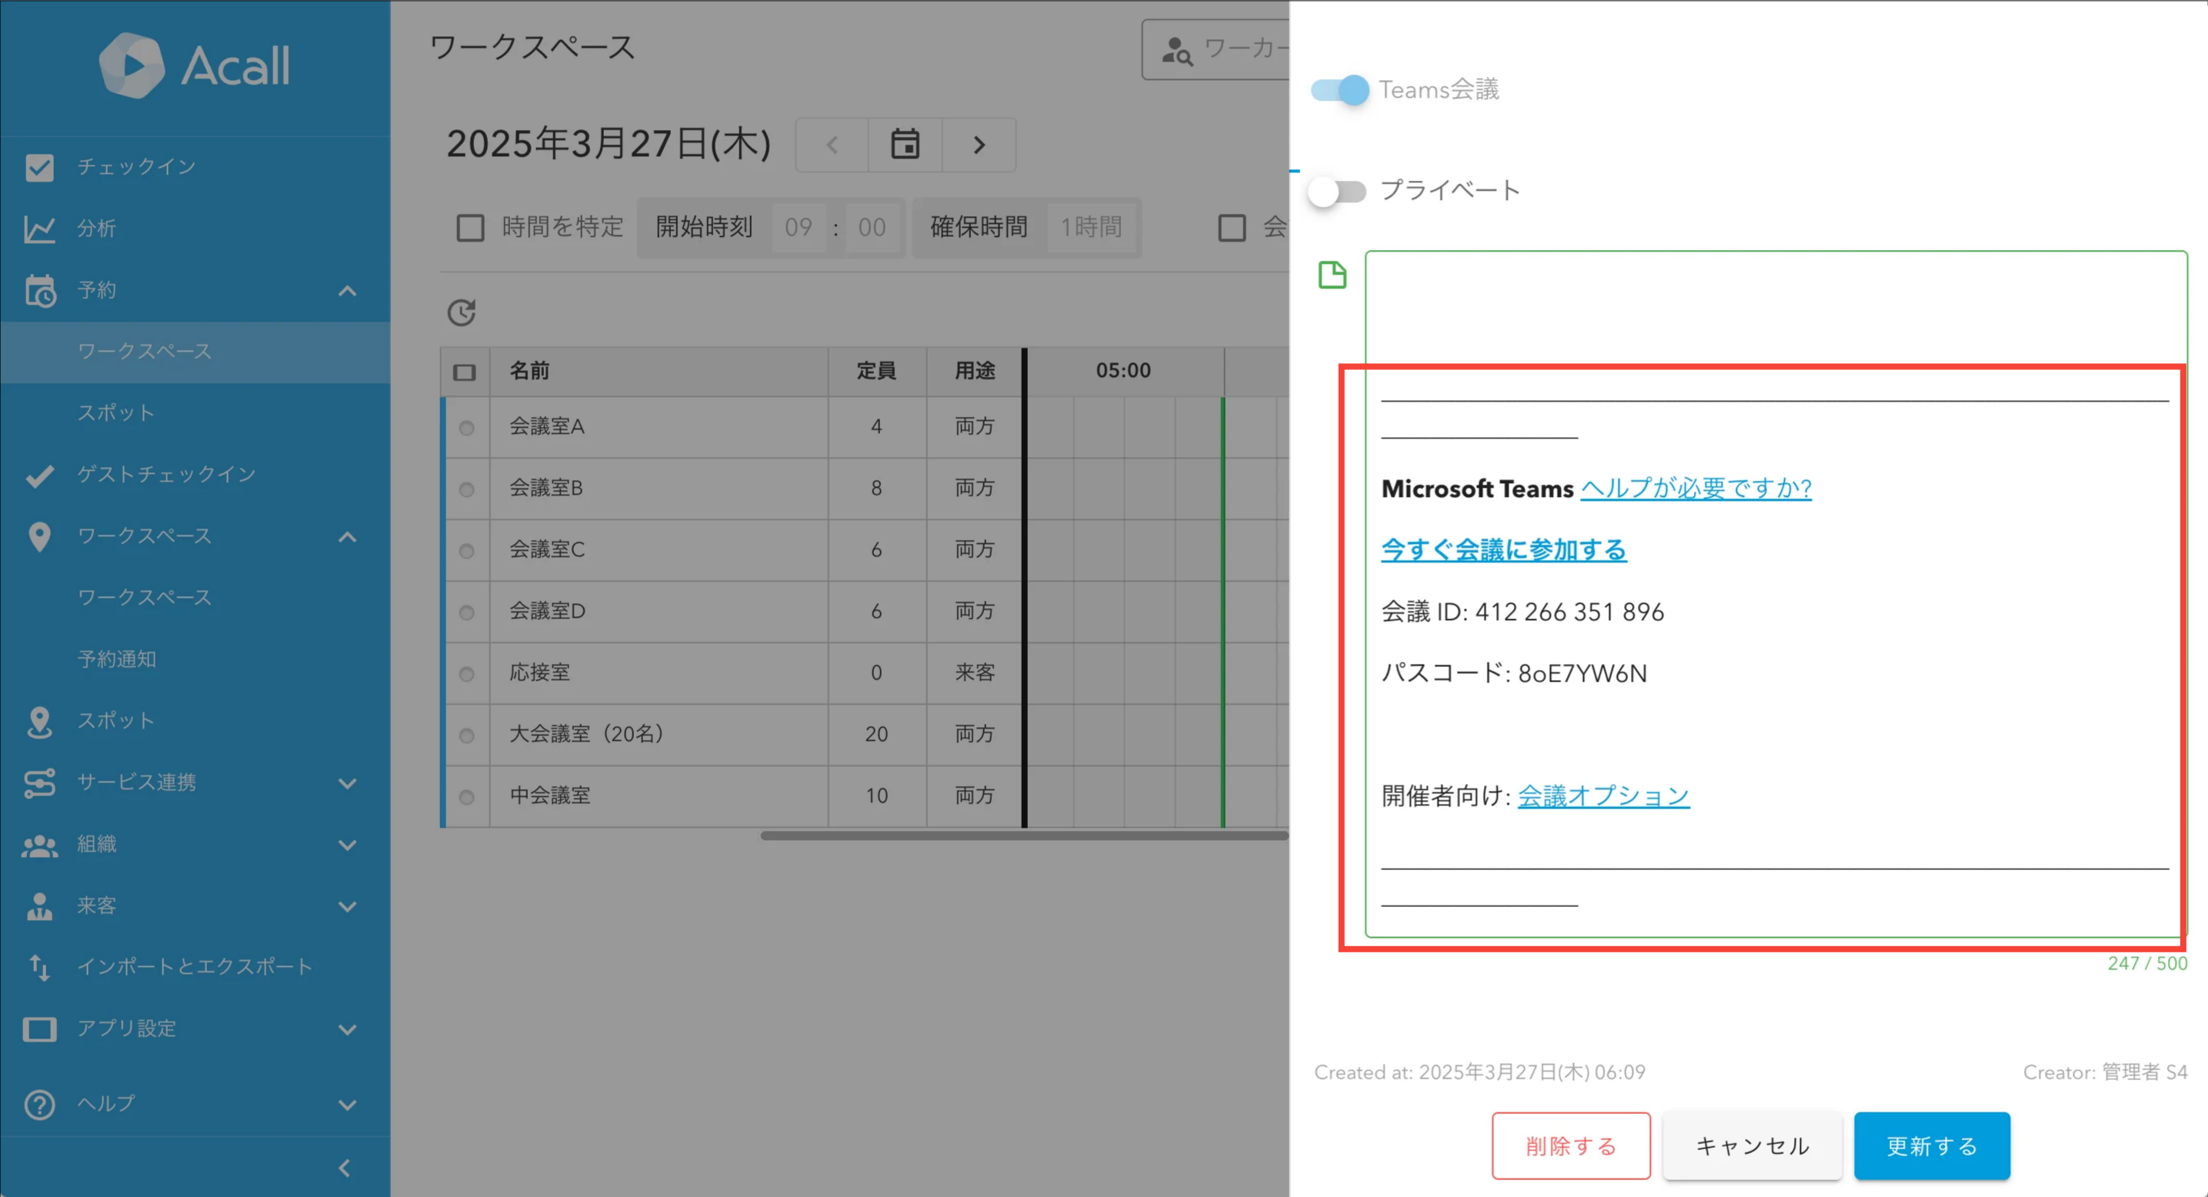Check the 時間を特定 checkbox

(x=470, y=228)
